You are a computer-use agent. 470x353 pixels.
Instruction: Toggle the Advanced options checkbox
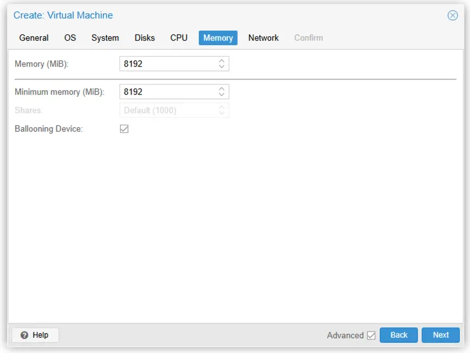371,335
